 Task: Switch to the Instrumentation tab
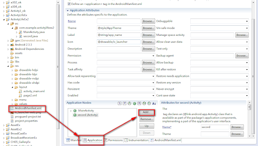tap(136, 140)
